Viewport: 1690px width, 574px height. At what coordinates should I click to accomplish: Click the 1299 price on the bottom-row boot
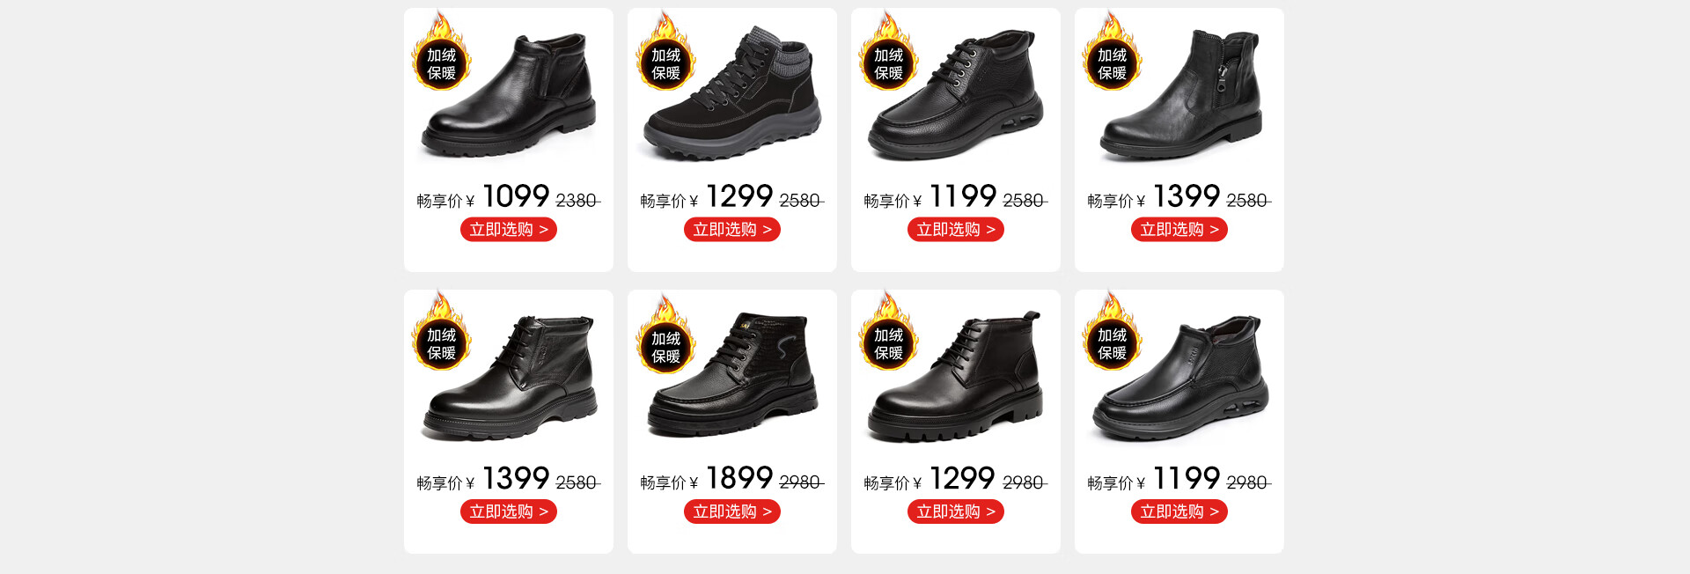pyautogui.click(x=963, y=478)
